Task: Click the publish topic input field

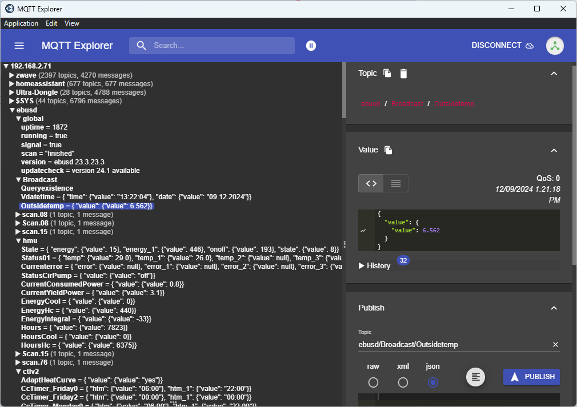Action: [x=454, y=345]
